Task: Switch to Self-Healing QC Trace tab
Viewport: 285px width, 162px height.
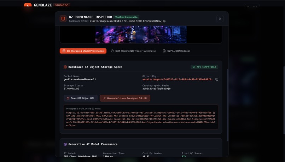Action: coord(133,51)
